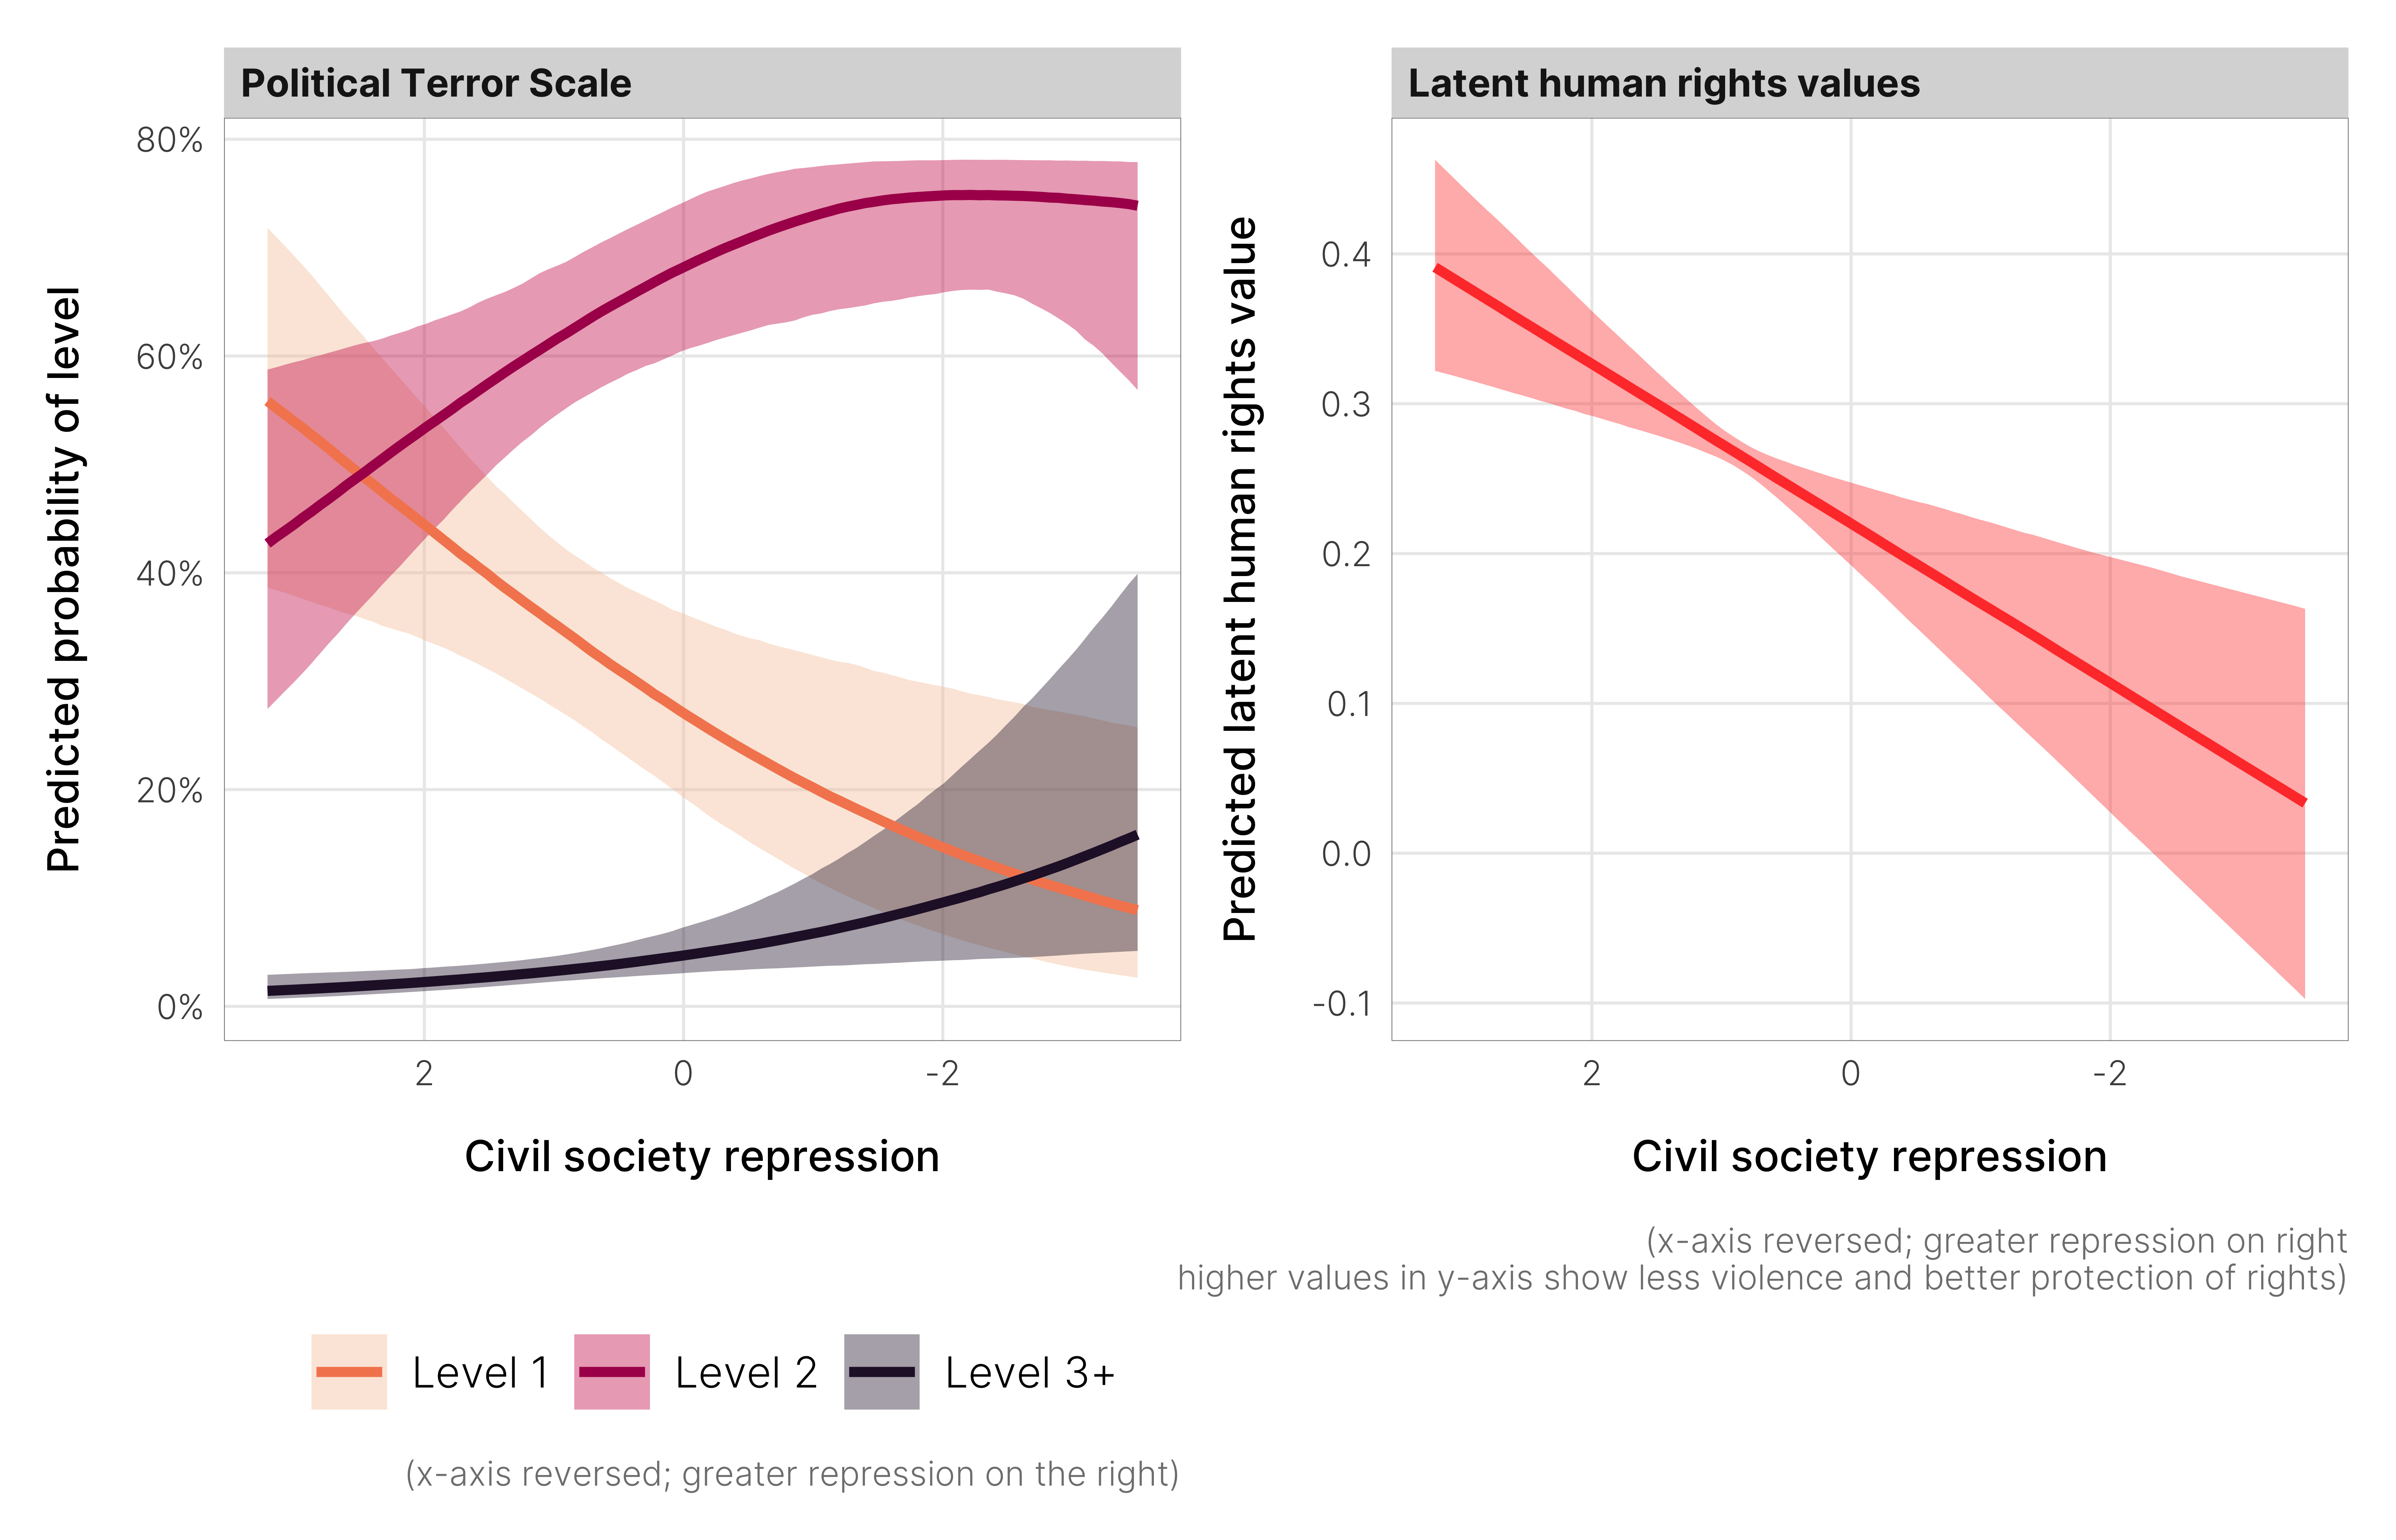Select the "Latent human rights values" panel title
2396x1540 pixels.
(x=1663, y=83)
